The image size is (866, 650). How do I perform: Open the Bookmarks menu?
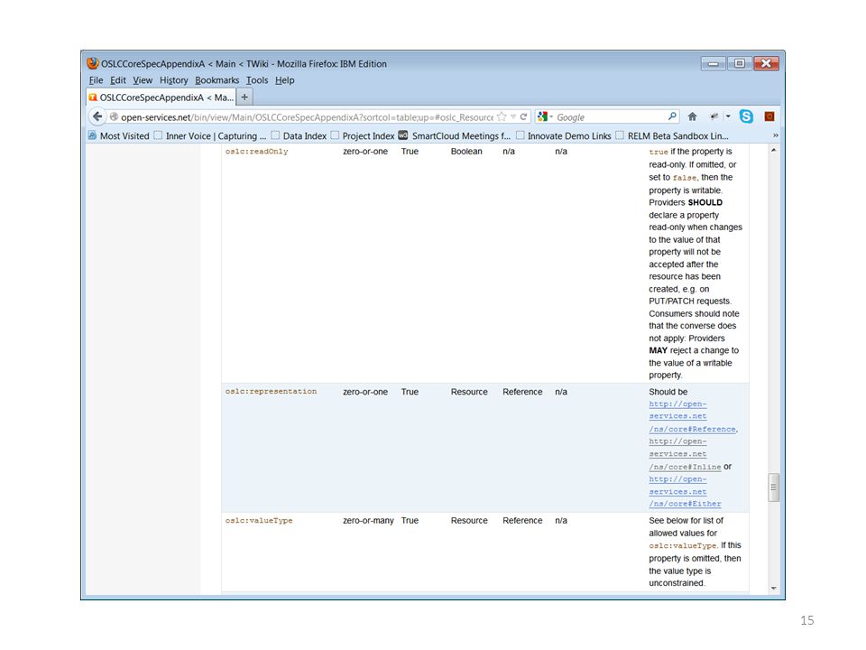217,80
